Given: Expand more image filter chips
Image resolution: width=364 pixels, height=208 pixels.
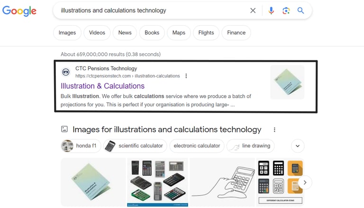Looking at the screenshot, I should [298, 146].
